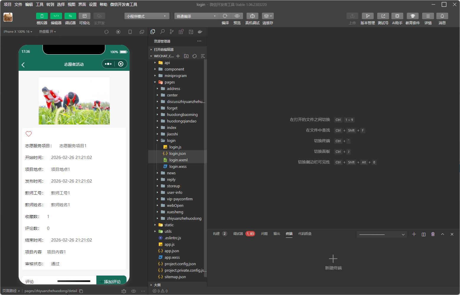Create a new file in WECHAT_C project
Viewport: 460px width, 295px height.
click(x=178, y=56)
